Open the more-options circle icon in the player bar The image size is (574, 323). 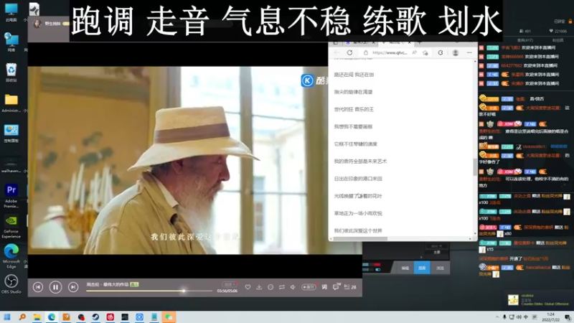270,287
